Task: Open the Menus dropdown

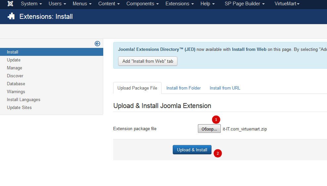Action: [x=82, y=4]
